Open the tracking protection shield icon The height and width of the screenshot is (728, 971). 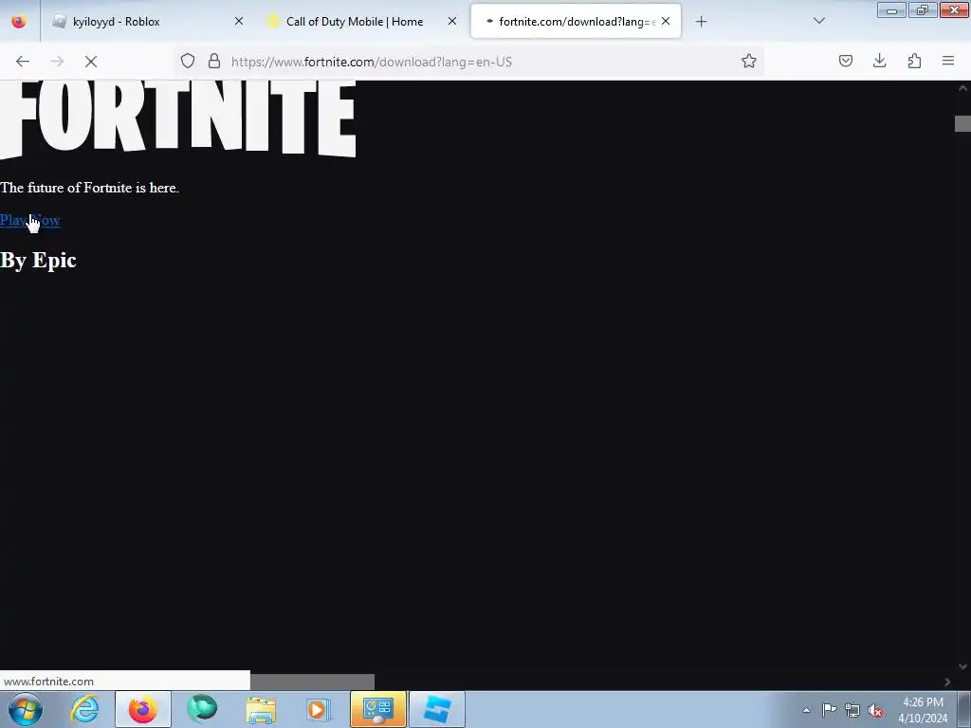[188, 62]
